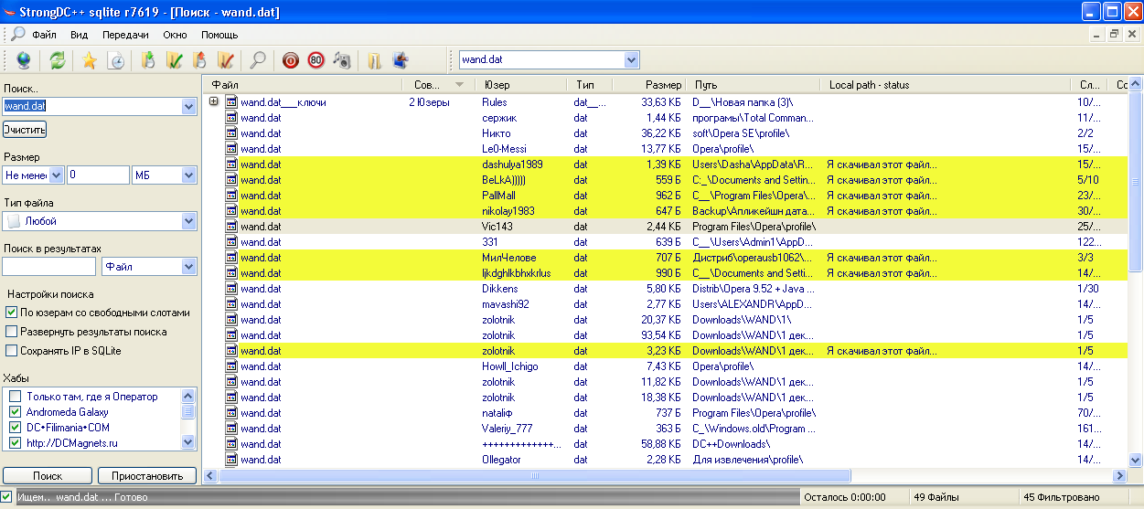Click the 'Поиск в результатах' text field

49,266
